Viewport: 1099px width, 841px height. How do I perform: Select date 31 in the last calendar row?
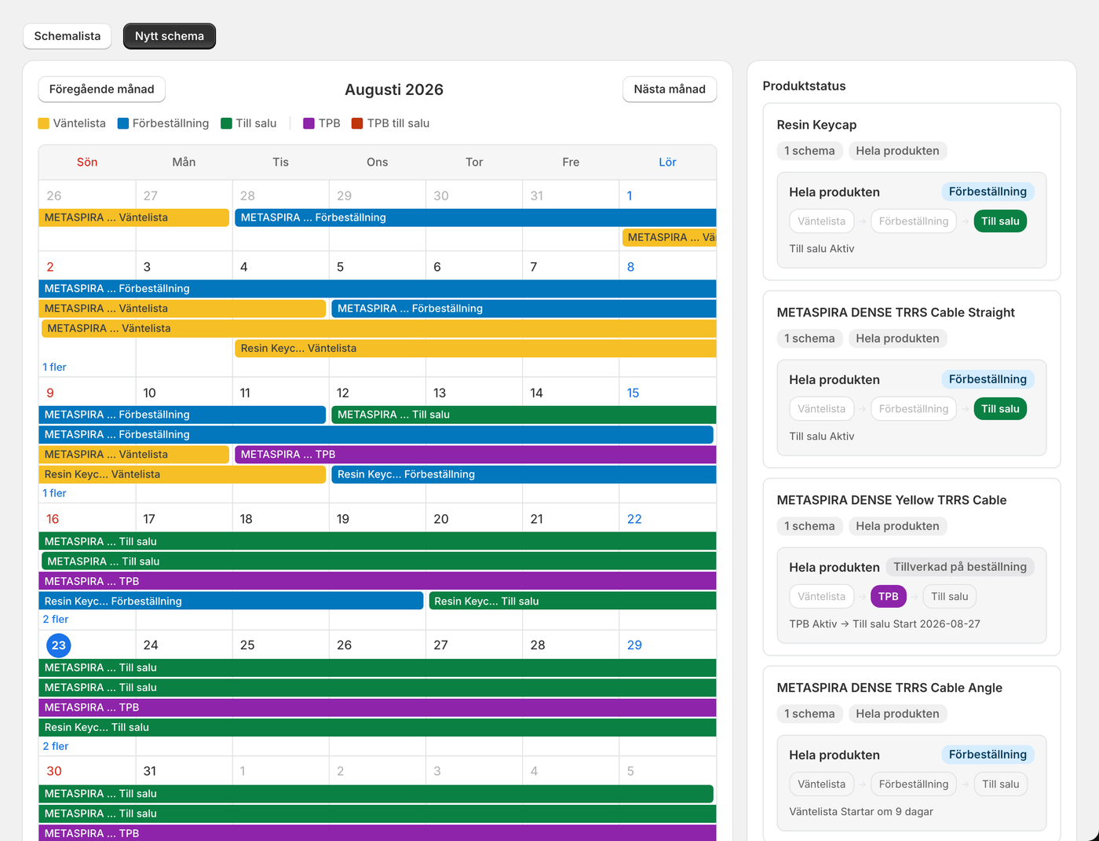pos(150,771)
